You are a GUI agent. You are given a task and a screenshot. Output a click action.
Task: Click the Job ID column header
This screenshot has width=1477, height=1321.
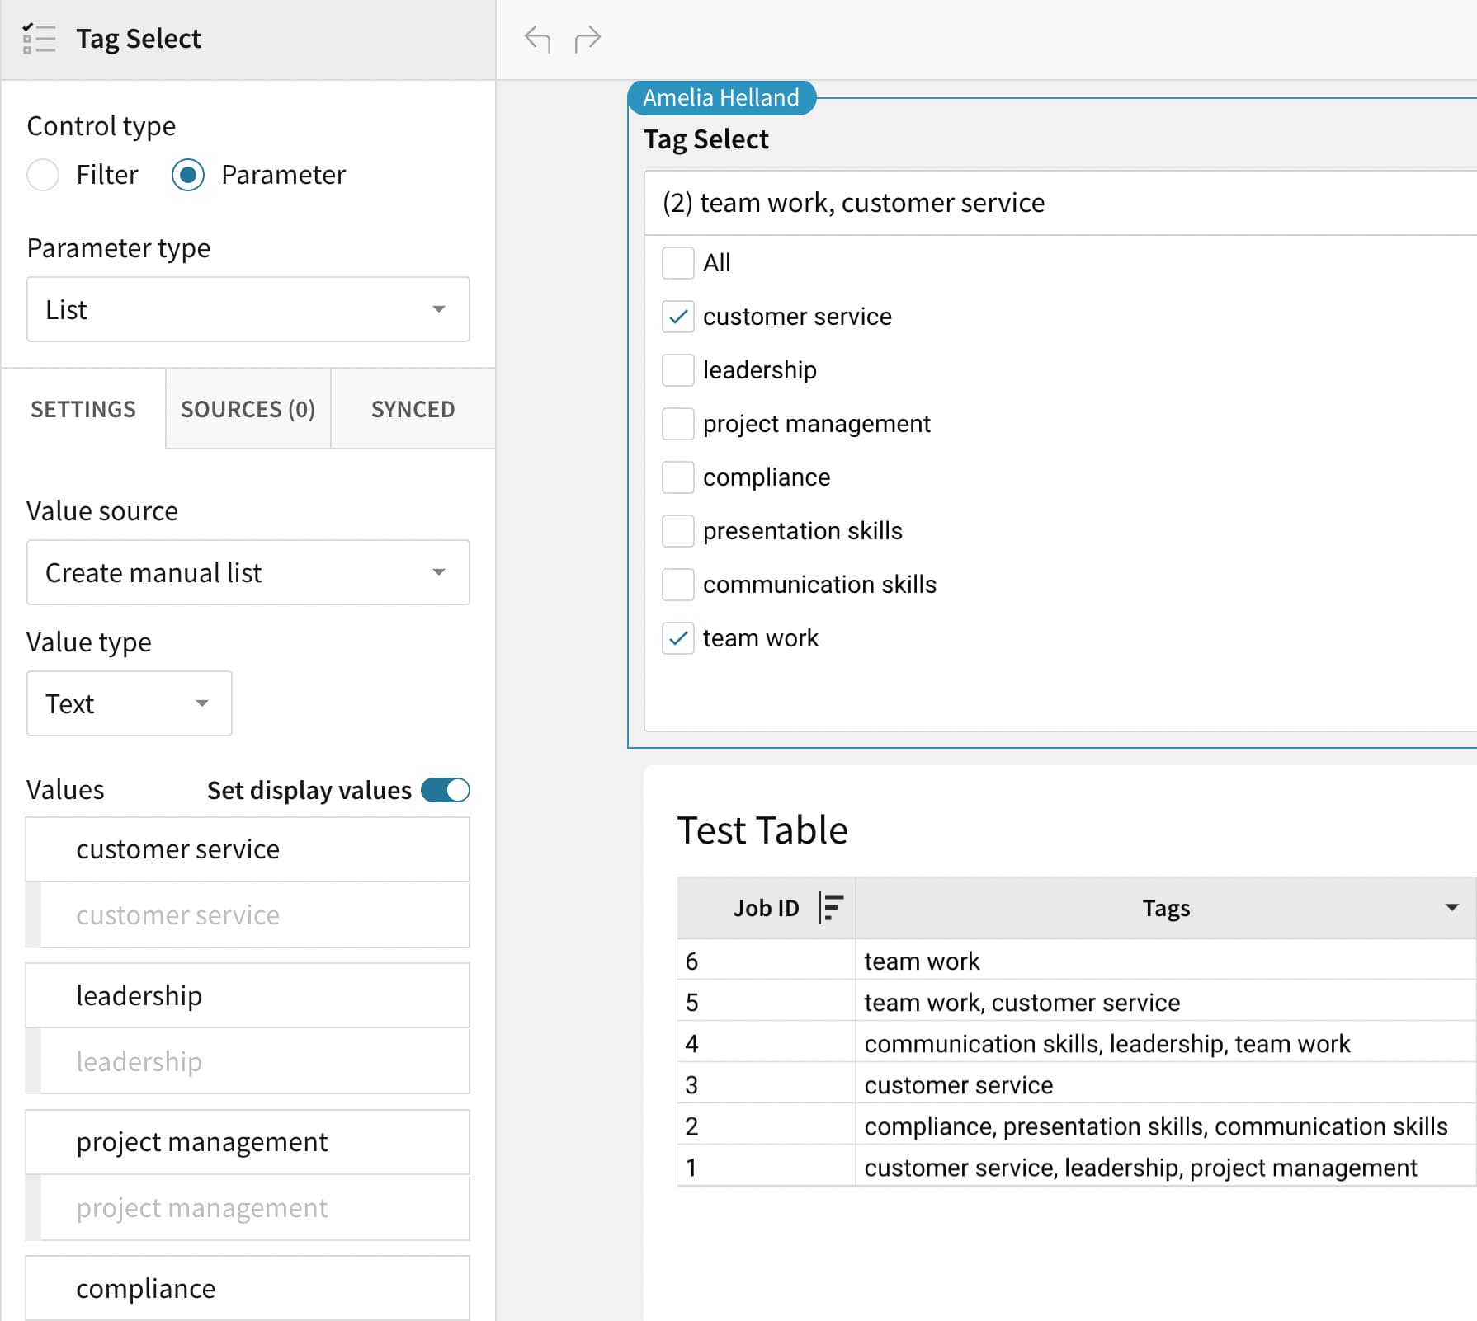pyautogui.click(x=765, y=908)
